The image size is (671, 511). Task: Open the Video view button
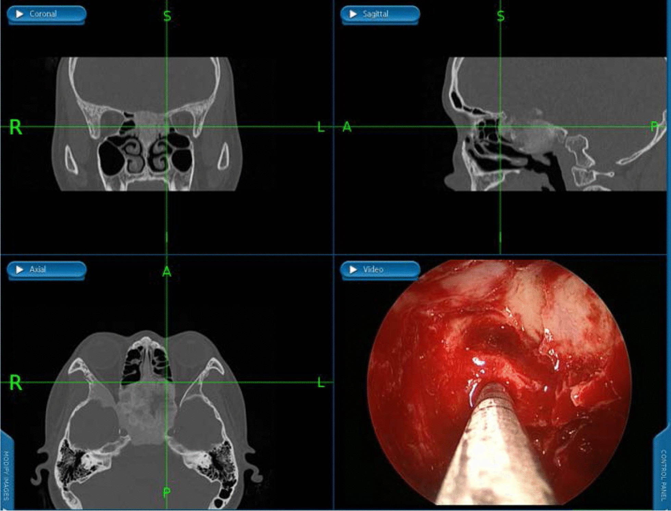pyautogui.click(x=380, y=270)
